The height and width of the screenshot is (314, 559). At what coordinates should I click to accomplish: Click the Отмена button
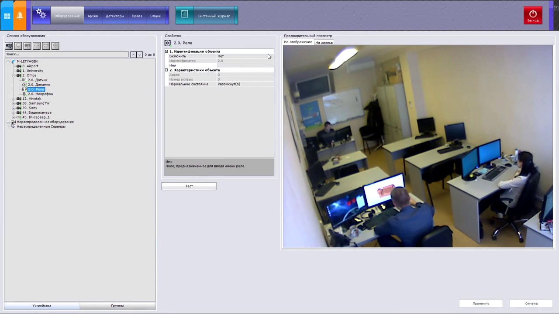pos(531,304)
